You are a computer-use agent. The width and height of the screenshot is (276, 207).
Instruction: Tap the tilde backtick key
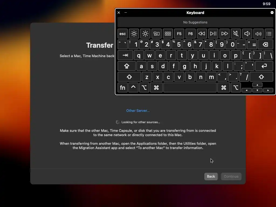tap(123, 44)
